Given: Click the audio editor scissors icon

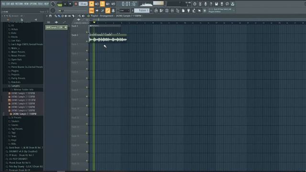Looking at the screenshot, I should [x=200, y=4].
